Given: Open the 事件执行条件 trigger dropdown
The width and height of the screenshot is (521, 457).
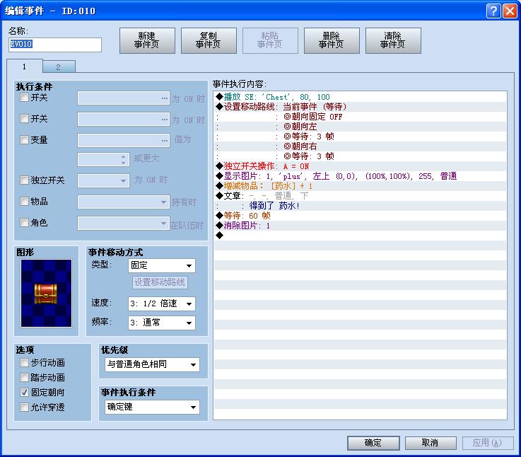Looking at the screenshot, I should (x=152, y=407).
